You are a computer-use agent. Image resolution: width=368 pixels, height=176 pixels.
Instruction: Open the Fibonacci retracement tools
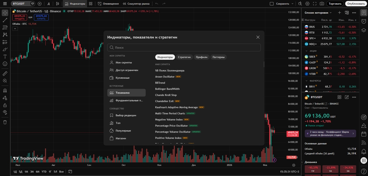[x=5, y=27]
